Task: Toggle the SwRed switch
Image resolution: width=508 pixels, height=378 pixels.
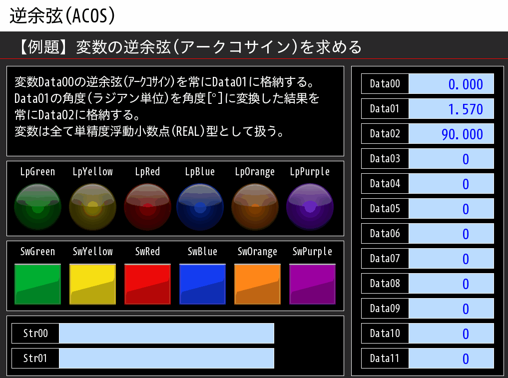Action: point(147,284)
